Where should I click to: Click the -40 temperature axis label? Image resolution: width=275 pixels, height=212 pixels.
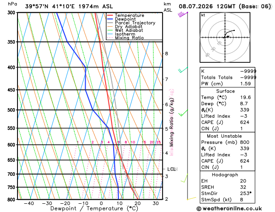pos(29,203)
